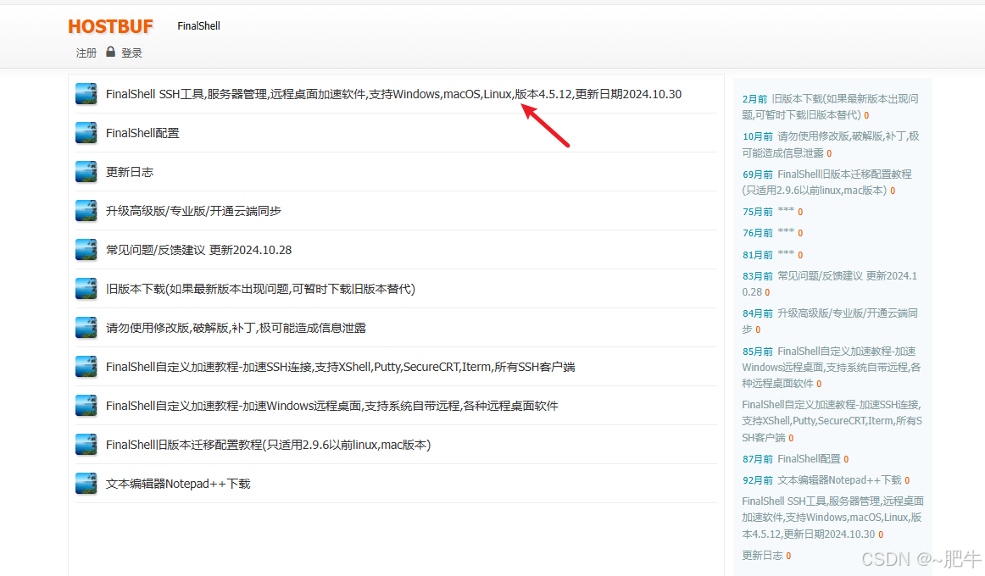985x576 pixels.
Task: Open sidebar link 旧版本下载 from 2月前
Action: coord(830,107)
